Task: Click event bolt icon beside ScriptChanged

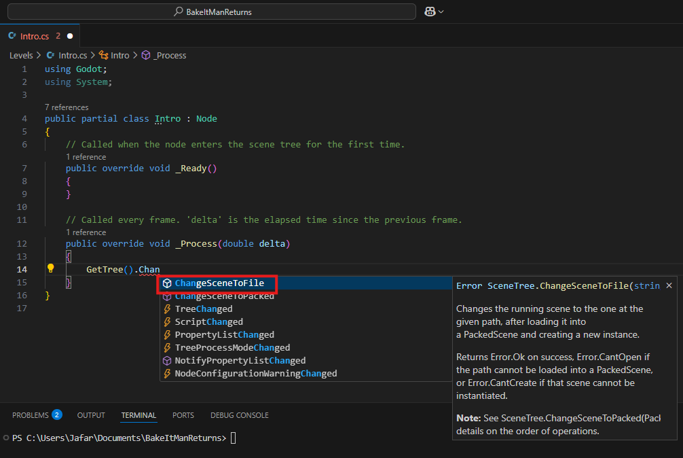Action: (167, 322)
